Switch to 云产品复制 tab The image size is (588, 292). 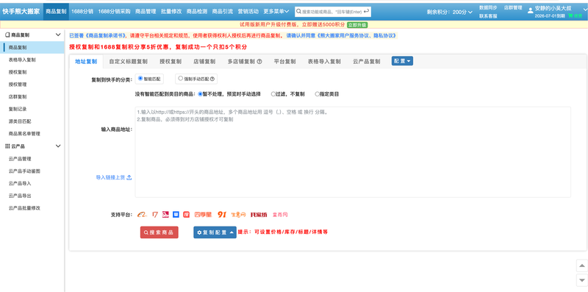366,62
